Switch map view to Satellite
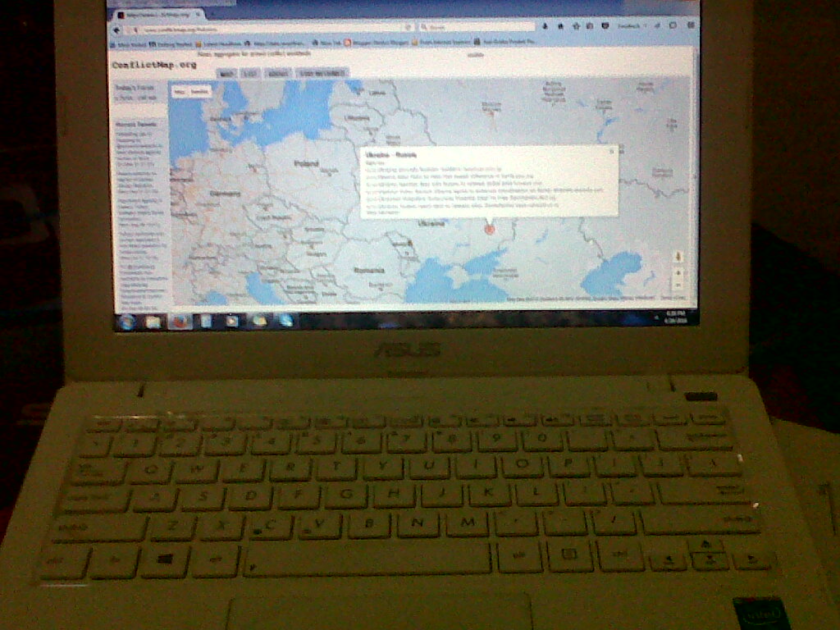This screenshot has height=630, width=840. click(x=200, y=92)
